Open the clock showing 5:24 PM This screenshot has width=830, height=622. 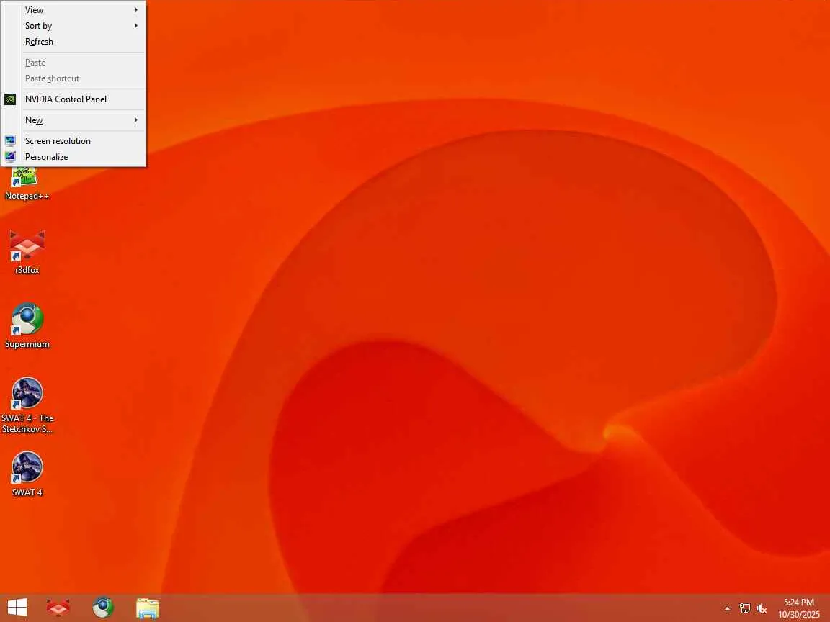[799, 608]
